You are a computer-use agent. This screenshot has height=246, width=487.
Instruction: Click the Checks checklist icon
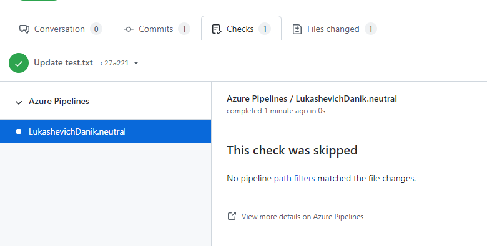pos(217,29)
